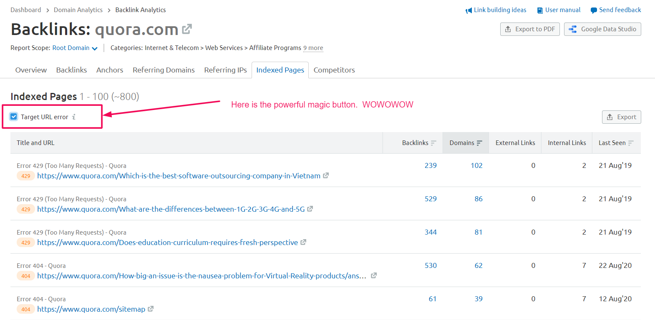Open the What-are-the-differences-between-1G-2G-3G-4G-and-5G URL
The width and height of the screenshot is (655, 320).
click(x=171, y=209)
